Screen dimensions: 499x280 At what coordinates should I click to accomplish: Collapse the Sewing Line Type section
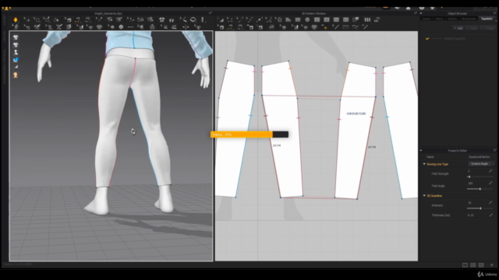click(424, 164)
